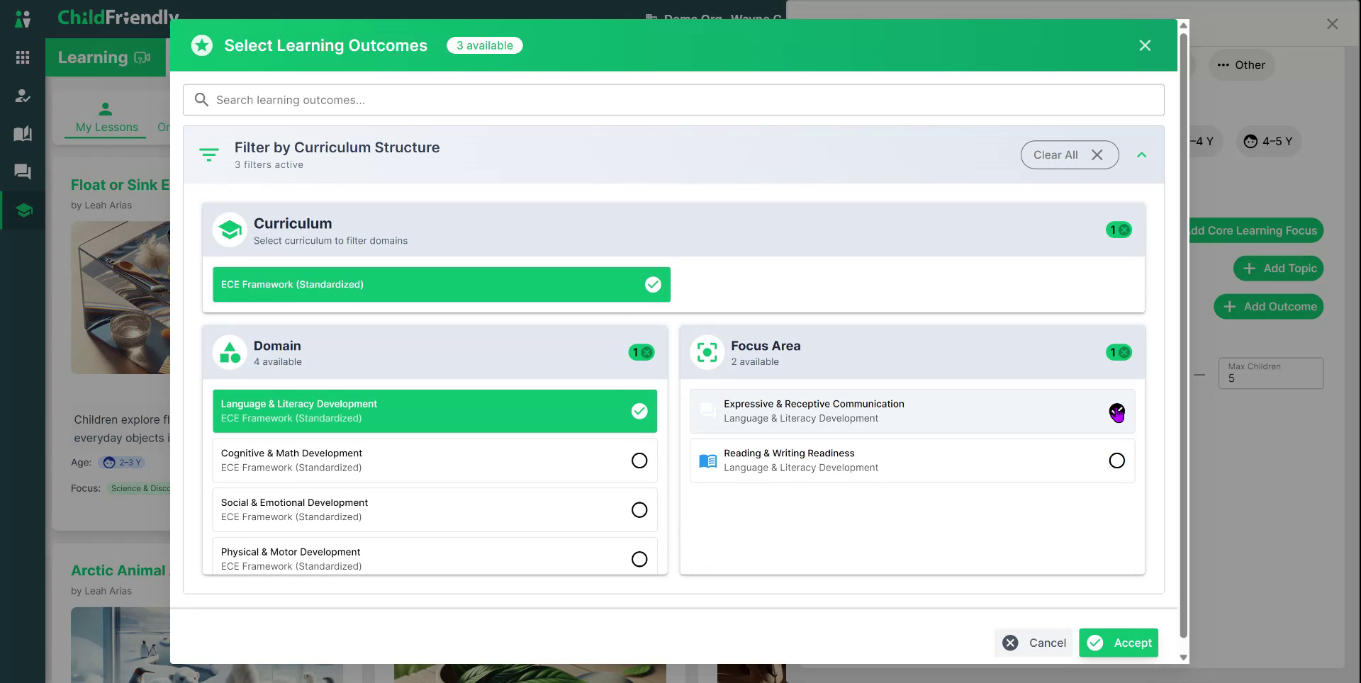Click the Expressive Communication chat icon
The image size is (1361, 683).
[707, 411]
